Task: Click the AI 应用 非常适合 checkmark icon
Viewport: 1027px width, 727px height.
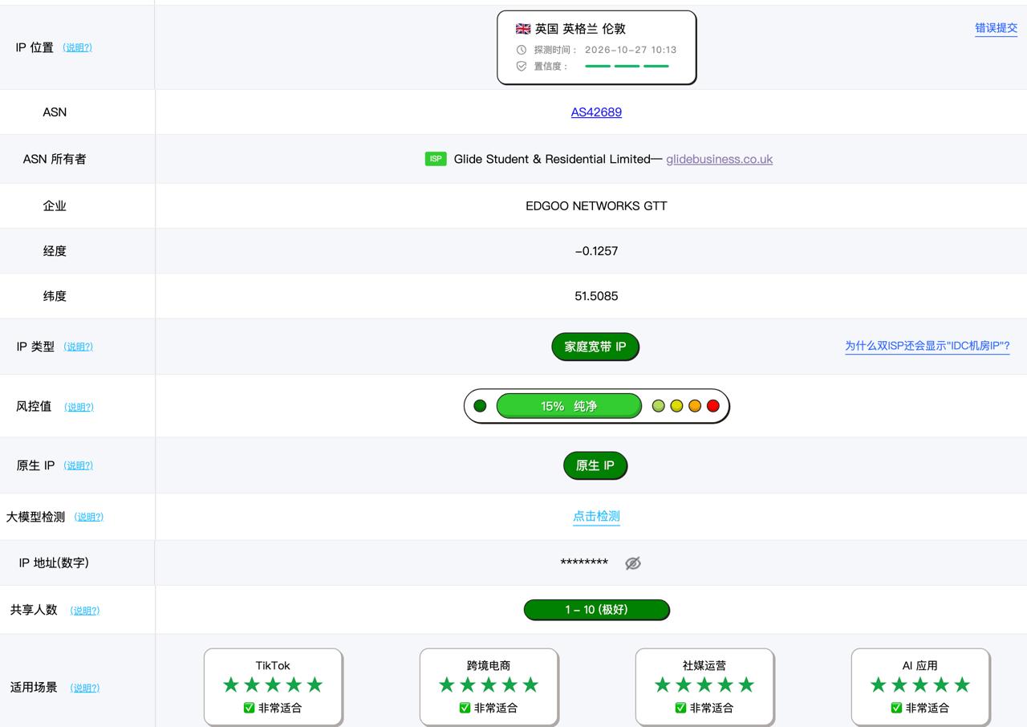Action: tap(896, 708)
